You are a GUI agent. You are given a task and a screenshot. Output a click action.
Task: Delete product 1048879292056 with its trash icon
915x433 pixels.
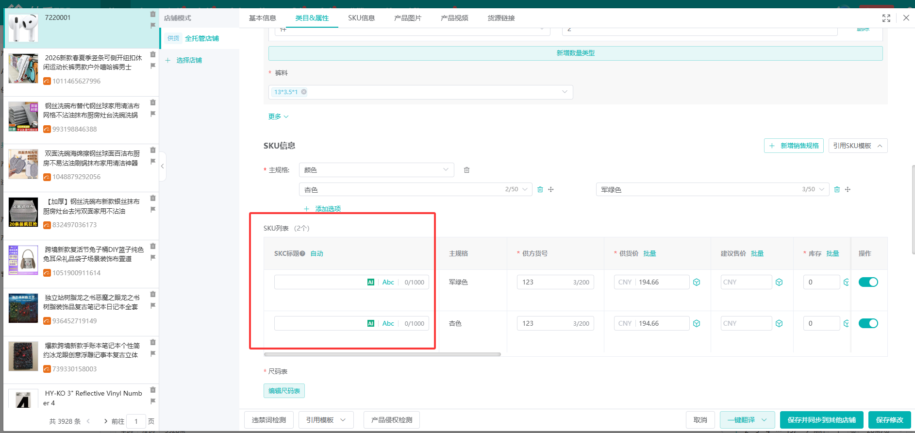(x=153, y=150)
